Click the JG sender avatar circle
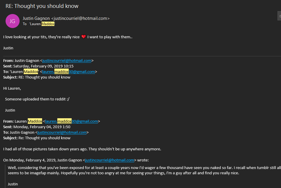 coord(12,21)
